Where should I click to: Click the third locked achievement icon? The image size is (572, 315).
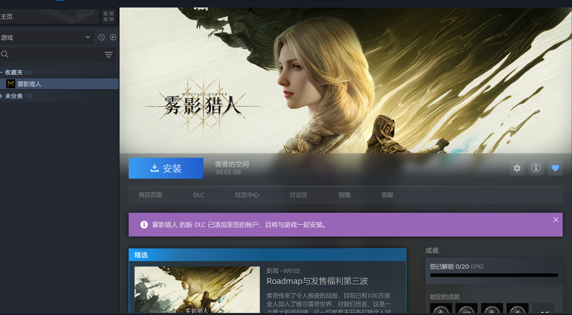point(491,309)
